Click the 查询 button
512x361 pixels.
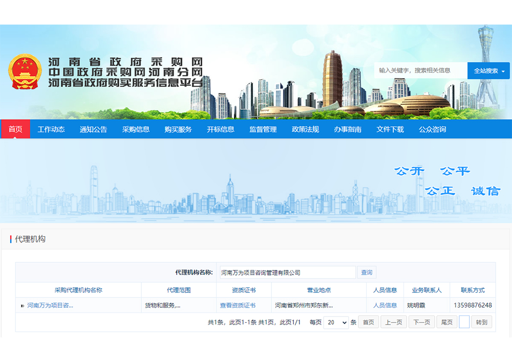click(367, 273)
